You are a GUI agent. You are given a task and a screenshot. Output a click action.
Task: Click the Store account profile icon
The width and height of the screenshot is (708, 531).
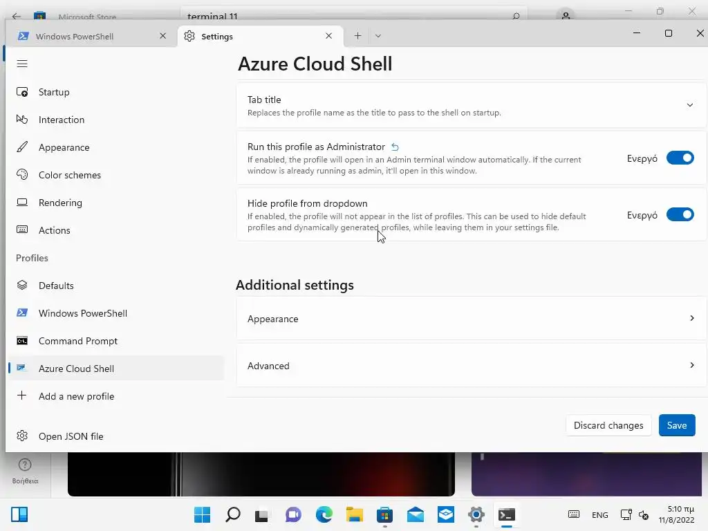tap(566, 15)
